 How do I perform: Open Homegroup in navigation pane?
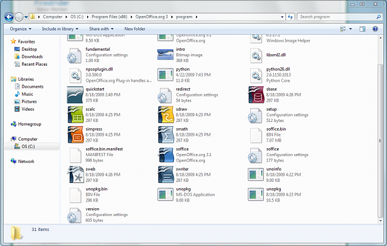pos(29,124)
